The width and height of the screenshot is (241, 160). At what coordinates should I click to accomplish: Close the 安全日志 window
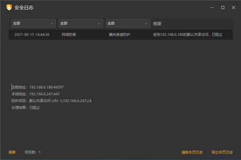pos(233,8)
